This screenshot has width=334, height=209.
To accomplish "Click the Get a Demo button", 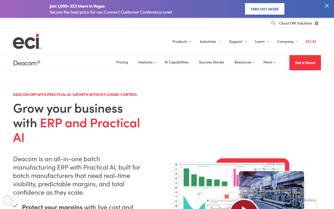I will click(x=305, y=63).
